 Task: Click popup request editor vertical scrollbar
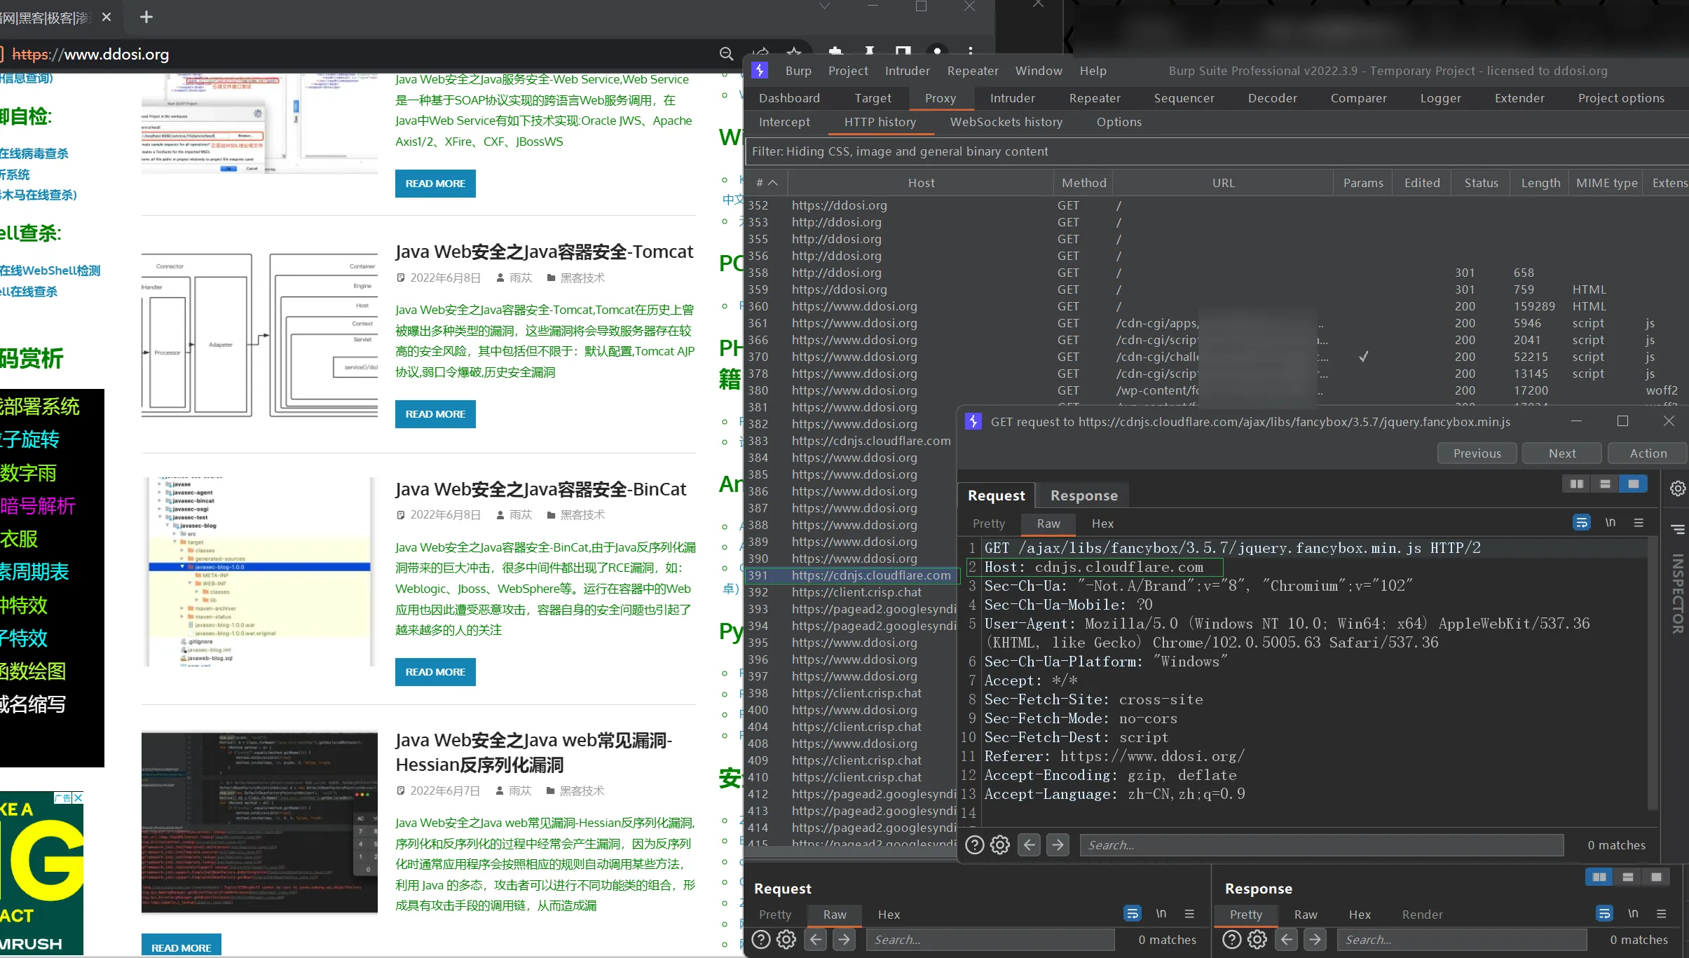[1653, 673]
